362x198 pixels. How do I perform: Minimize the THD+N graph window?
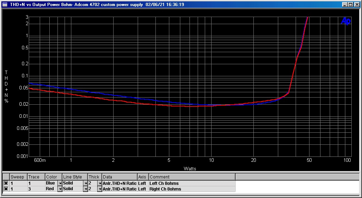pyautogui.click(x=345, y=4)
